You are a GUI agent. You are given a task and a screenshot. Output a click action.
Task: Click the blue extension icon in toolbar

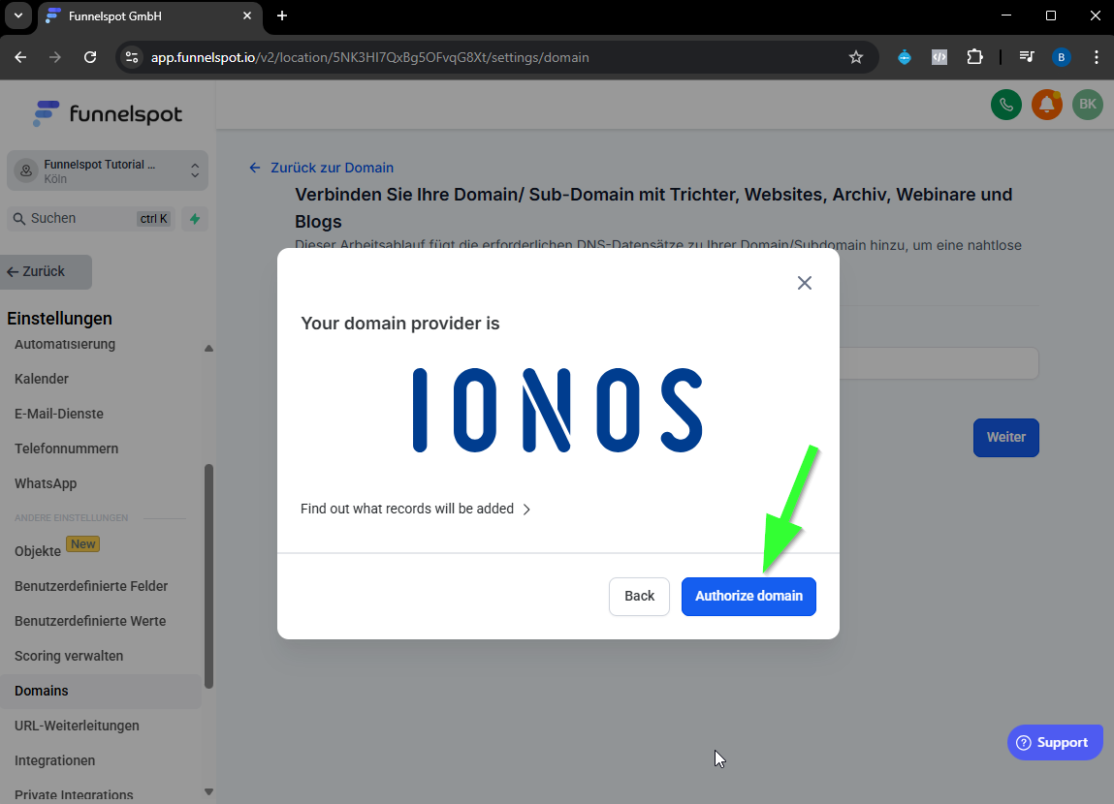(905, 57)
